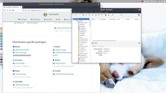Switch to the General tab in group details
Image resolution: width=166 pixels, height=93 pixels.
[94, 46]
